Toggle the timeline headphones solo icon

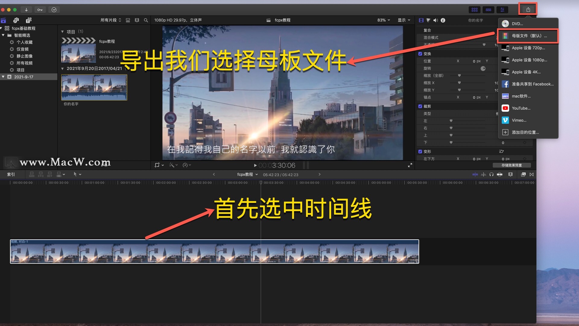(491, 174)
